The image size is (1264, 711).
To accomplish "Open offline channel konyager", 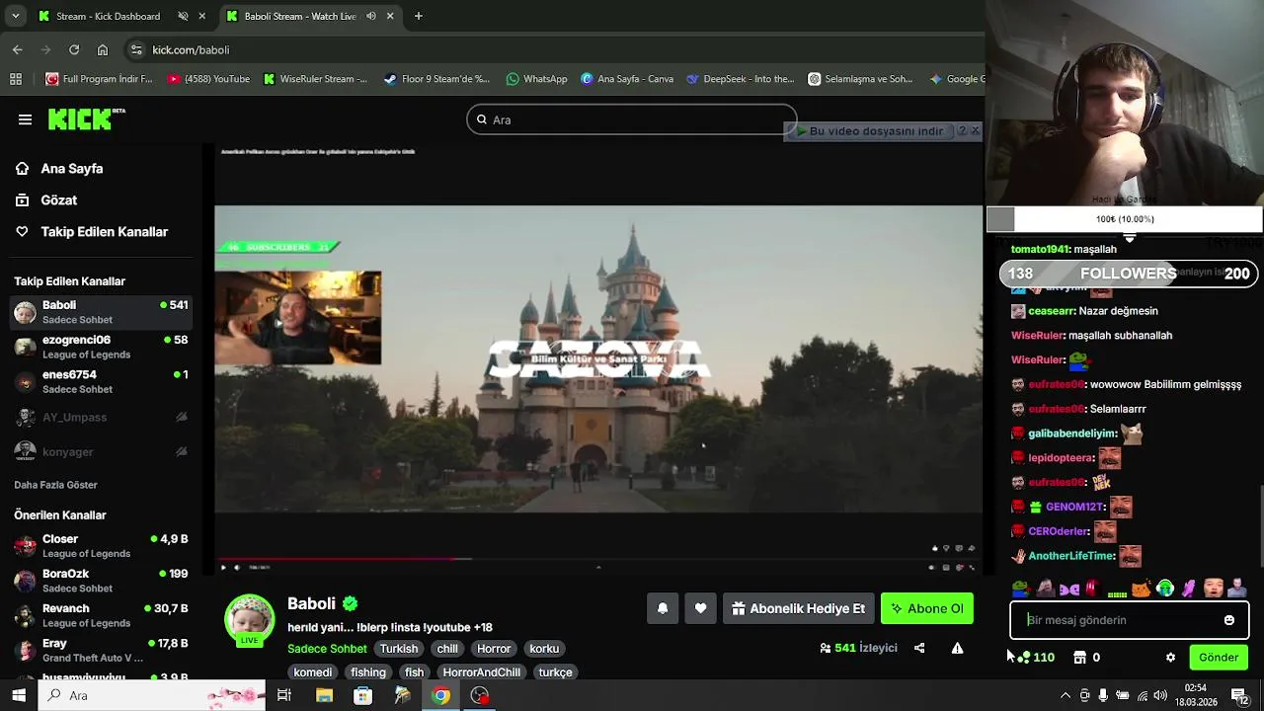I will point(101,452).
